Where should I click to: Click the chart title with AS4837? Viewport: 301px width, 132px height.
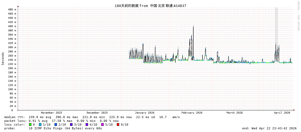pos(150,6)
